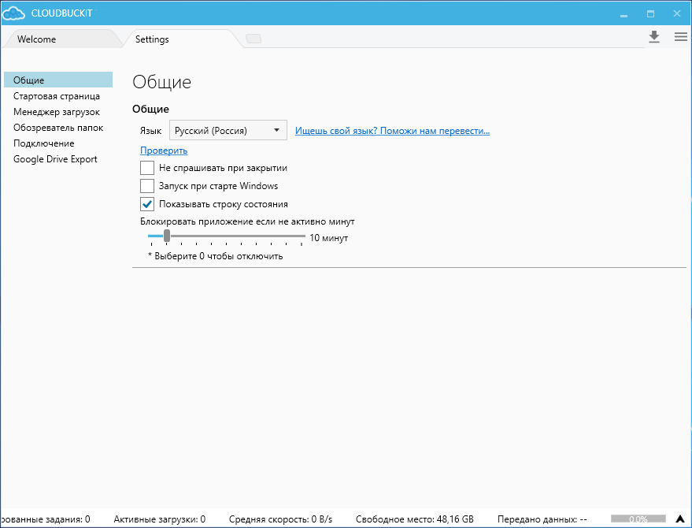Uncheck Показывать строку состояния checkbox
This screenshot has height=528, width=692.
point(147,204)
